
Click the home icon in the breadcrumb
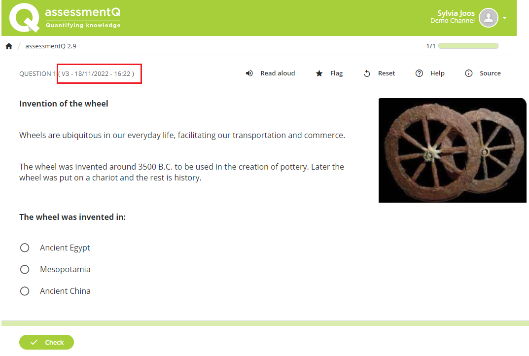tap(8, 45)
